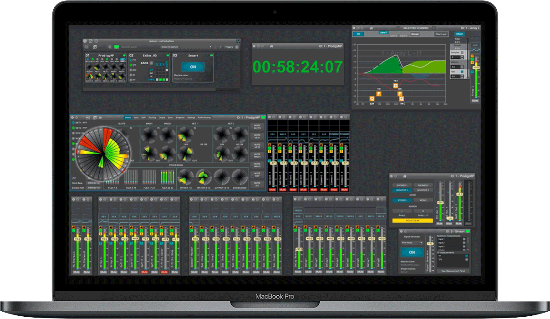Image resolution: width=550 pixels, height=319 pixels.
Task: Click the round Triggers icon in globcon toolbar
Action: click(x=237, y=46)
